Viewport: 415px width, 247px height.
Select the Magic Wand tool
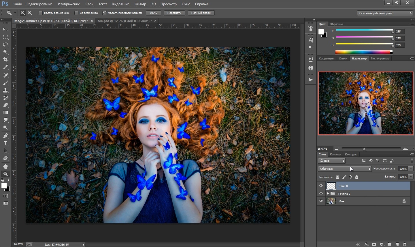(5, 52)
